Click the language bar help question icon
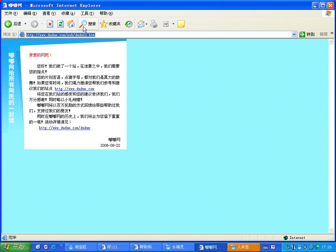The width and height of the screenshot is (336, 252). click(273, 247)
